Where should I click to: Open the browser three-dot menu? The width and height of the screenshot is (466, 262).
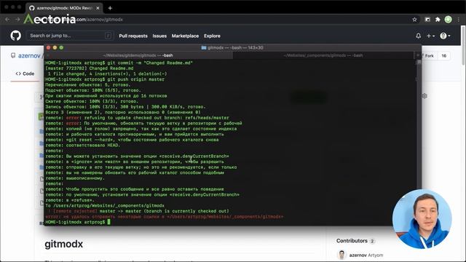coord(459,20)
